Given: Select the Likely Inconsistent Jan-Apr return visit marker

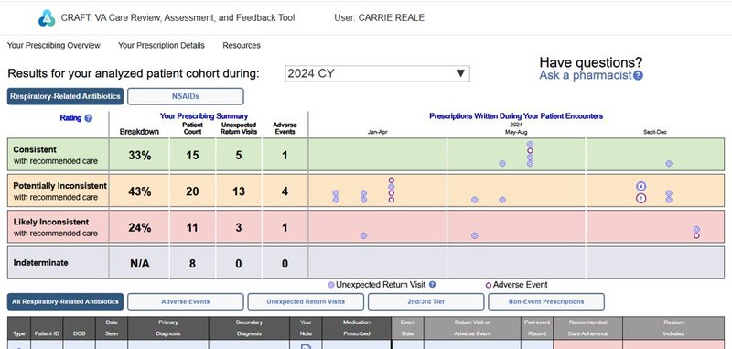Looking at the screenshot, I should (x=363, y=236).
